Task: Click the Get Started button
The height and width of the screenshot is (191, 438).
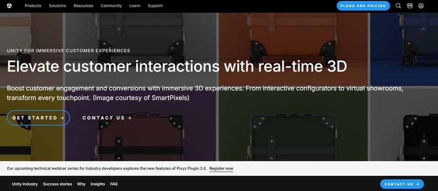Action: pos(38,118)
